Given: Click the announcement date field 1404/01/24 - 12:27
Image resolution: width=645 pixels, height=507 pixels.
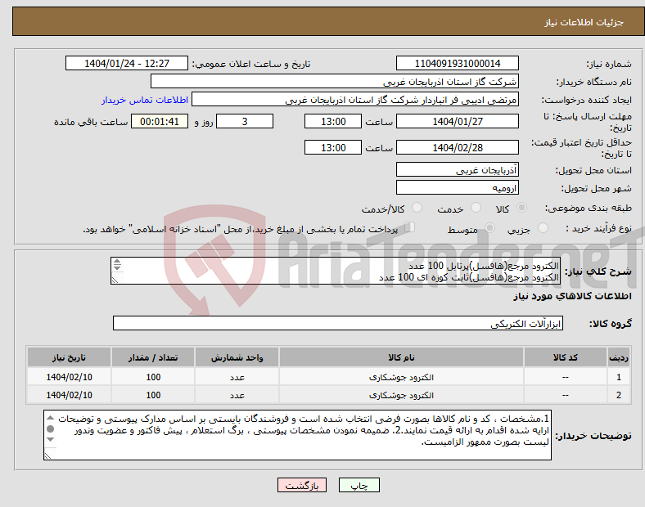Looking at the screenshot, I should [127, 63].
